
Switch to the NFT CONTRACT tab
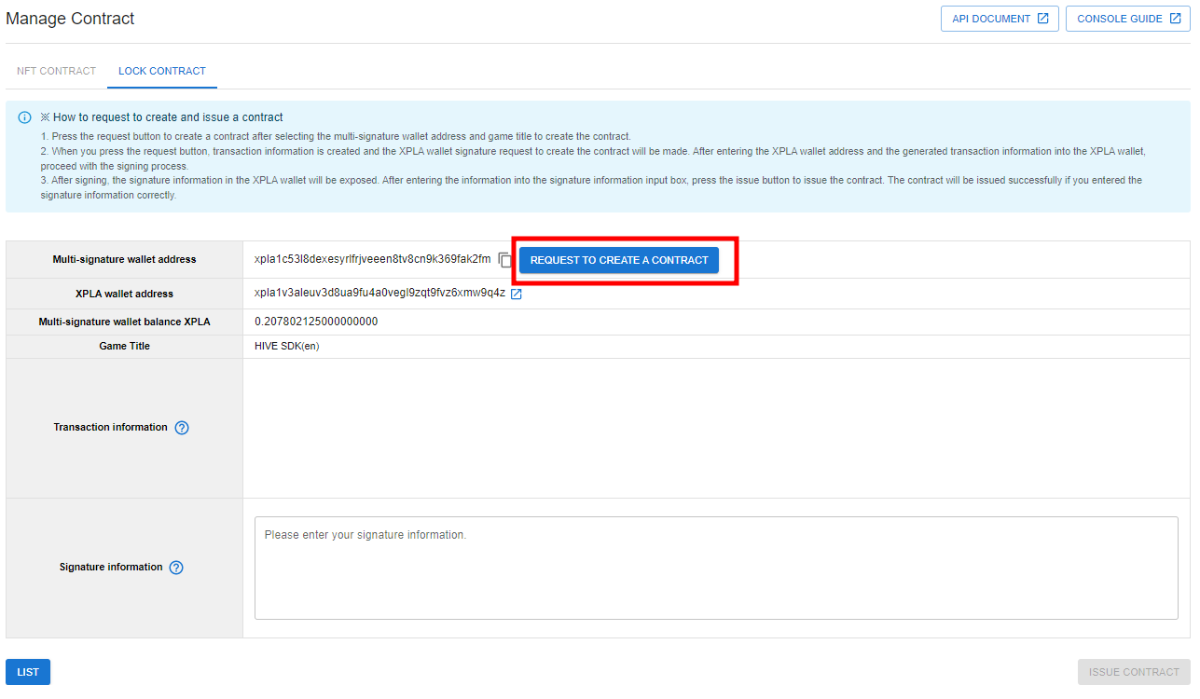(x=56, y=71)
